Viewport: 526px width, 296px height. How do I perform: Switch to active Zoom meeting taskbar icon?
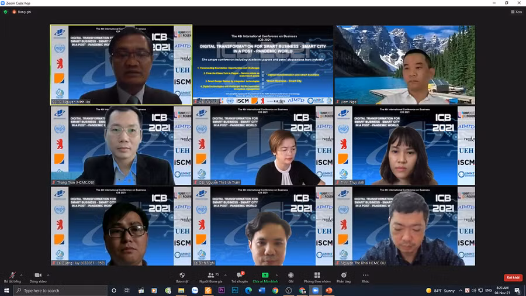coord(316,291)
